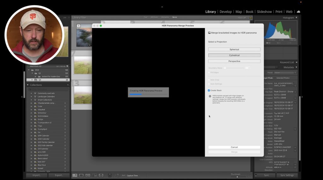Cancel the HDR panorama merge
The width and height of the screenshot is (323, 180).
234,147
